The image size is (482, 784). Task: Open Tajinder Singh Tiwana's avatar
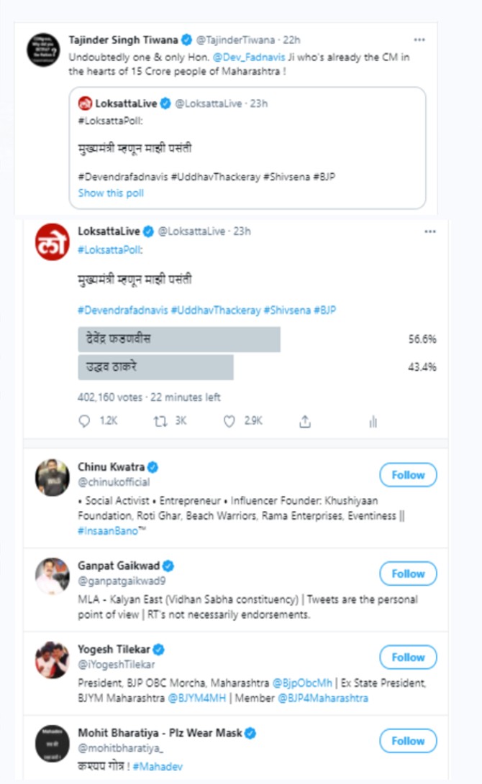pyautogui.click(x=43, y=50)
